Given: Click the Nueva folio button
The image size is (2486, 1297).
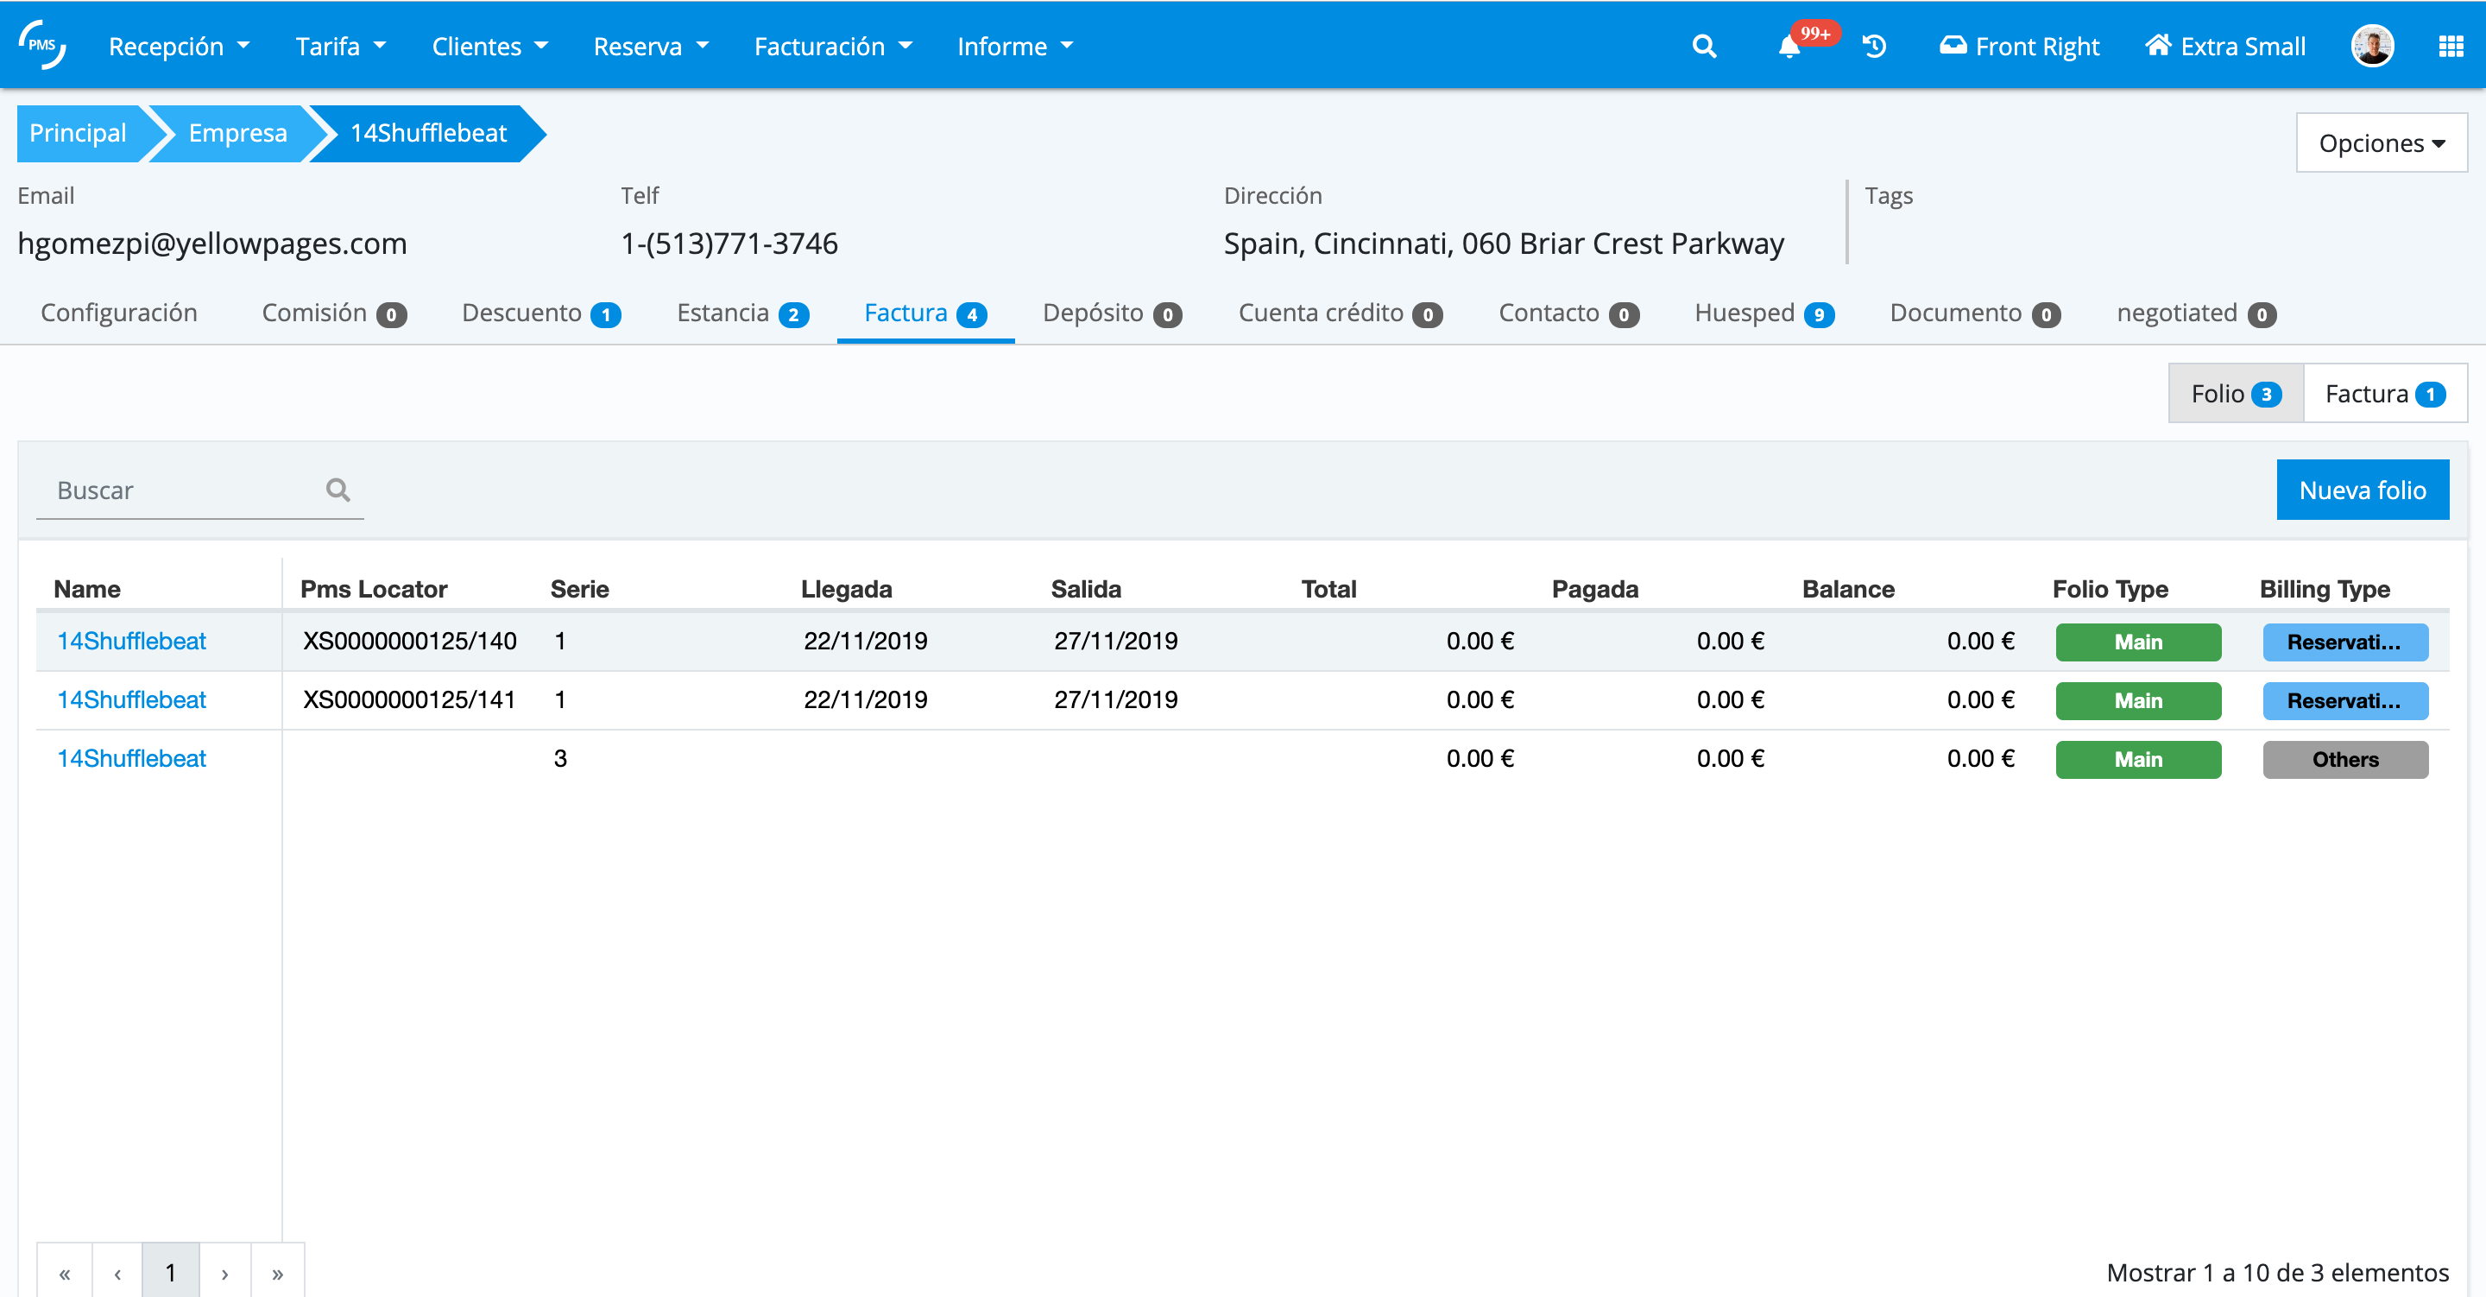Looking at the screenshot, I should tap(2362, 490).
